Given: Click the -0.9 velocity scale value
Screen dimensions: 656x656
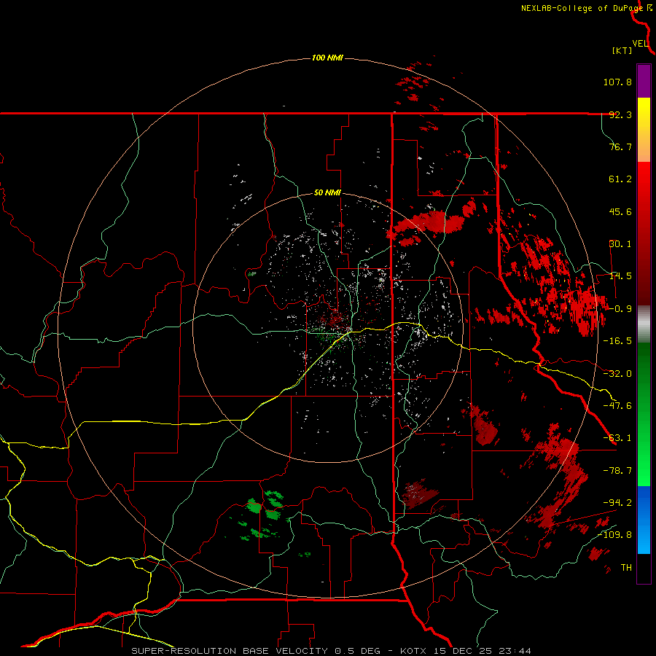Looking at the screenshot, I should point(620,309).
